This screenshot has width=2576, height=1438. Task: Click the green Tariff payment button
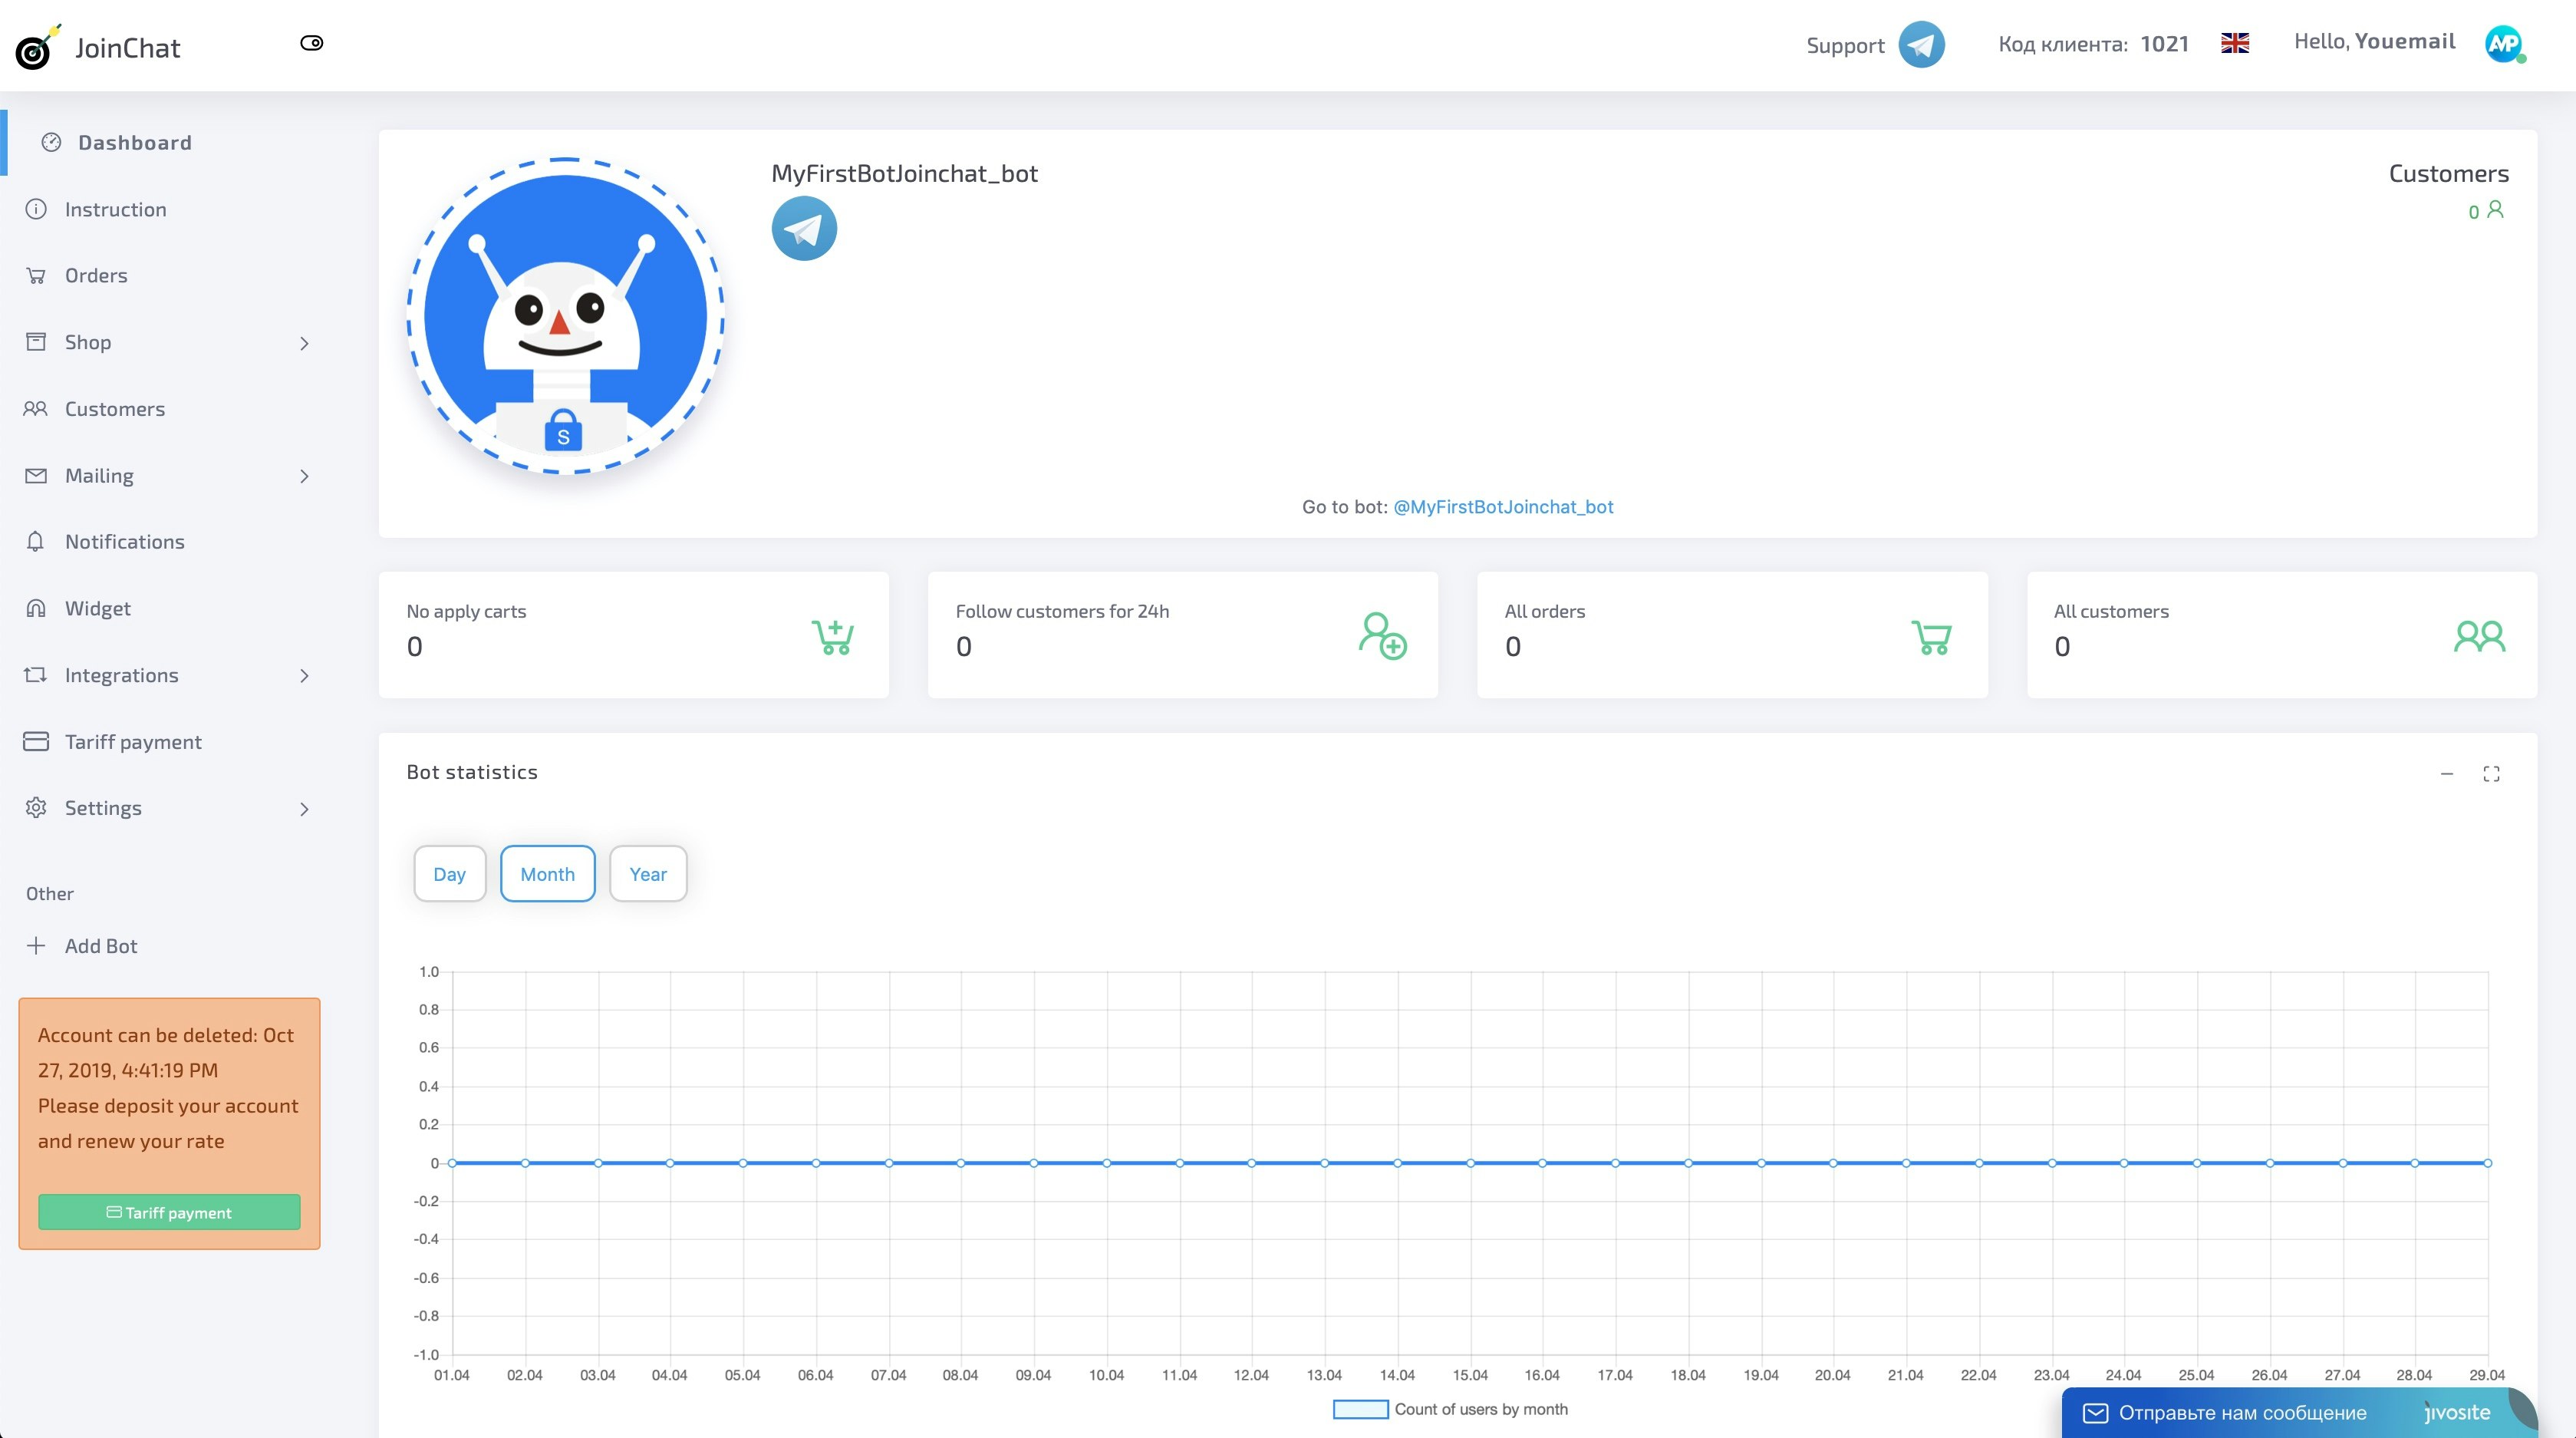click(168, 1212)
